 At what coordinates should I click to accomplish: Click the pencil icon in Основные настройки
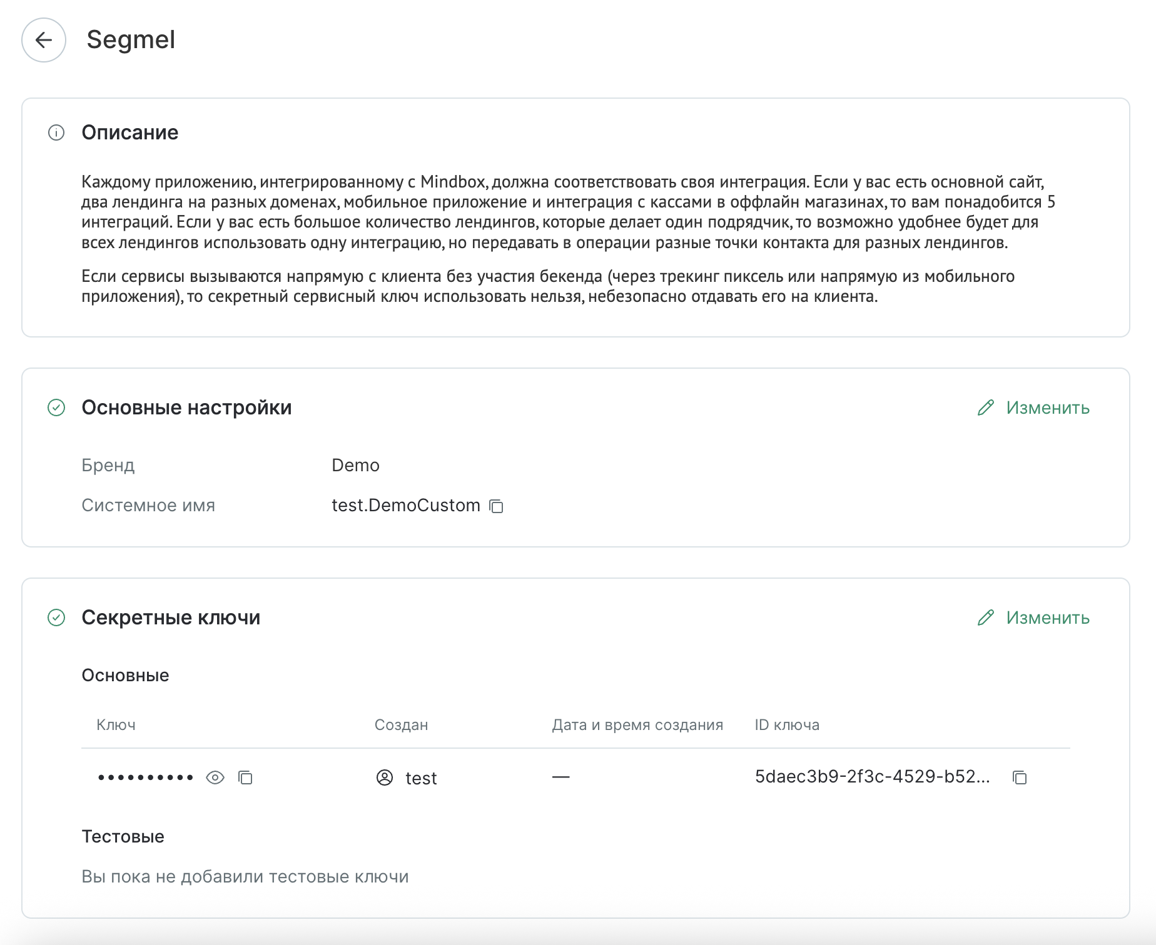point(986,408)
